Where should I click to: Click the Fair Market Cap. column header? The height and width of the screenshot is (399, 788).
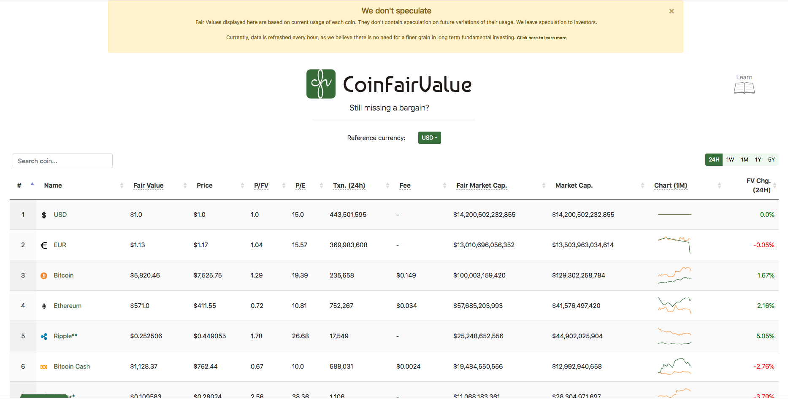pos(482,186)
